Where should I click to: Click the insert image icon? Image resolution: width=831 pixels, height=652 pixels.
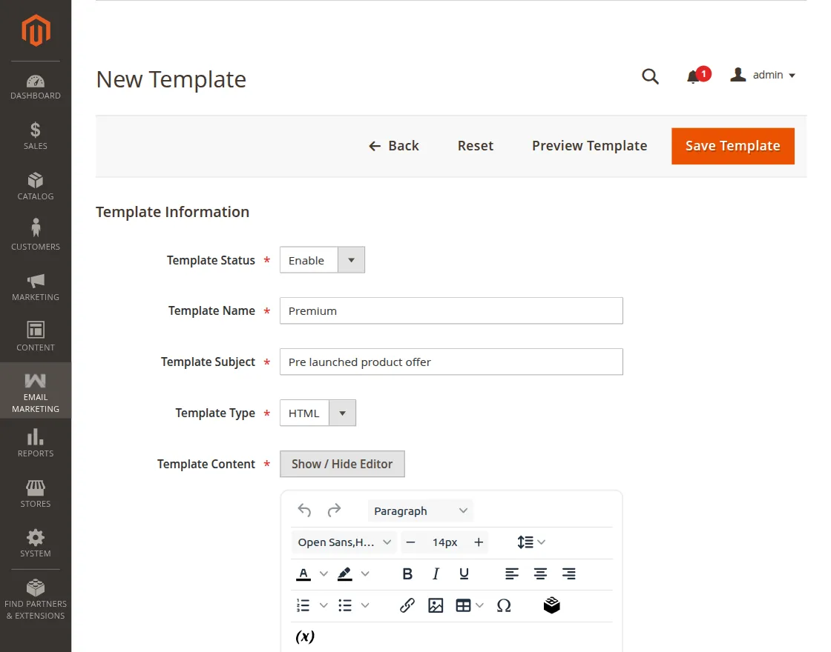click(x=436, y=605)
